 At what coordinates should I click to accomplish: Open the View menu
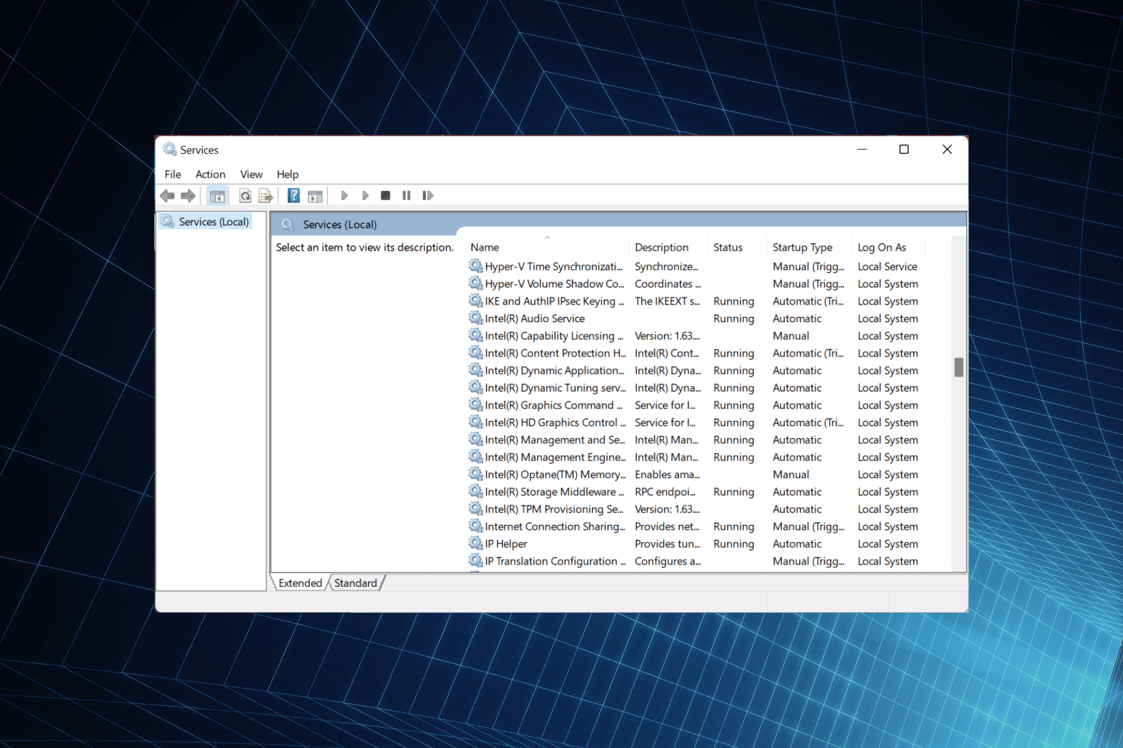[251, 174]
